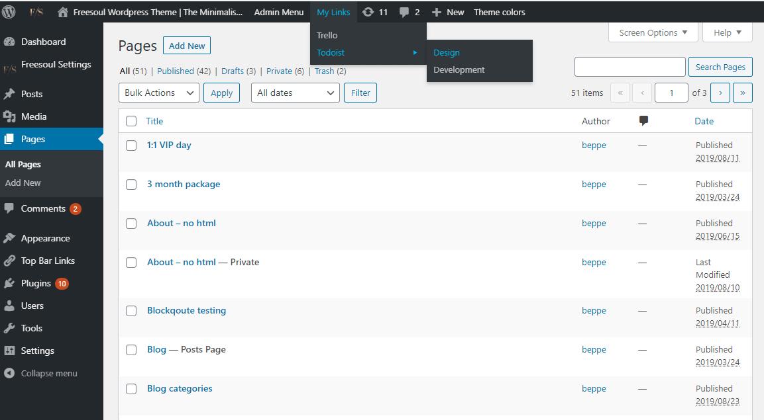Click the Search Pages button

(720, 67)
